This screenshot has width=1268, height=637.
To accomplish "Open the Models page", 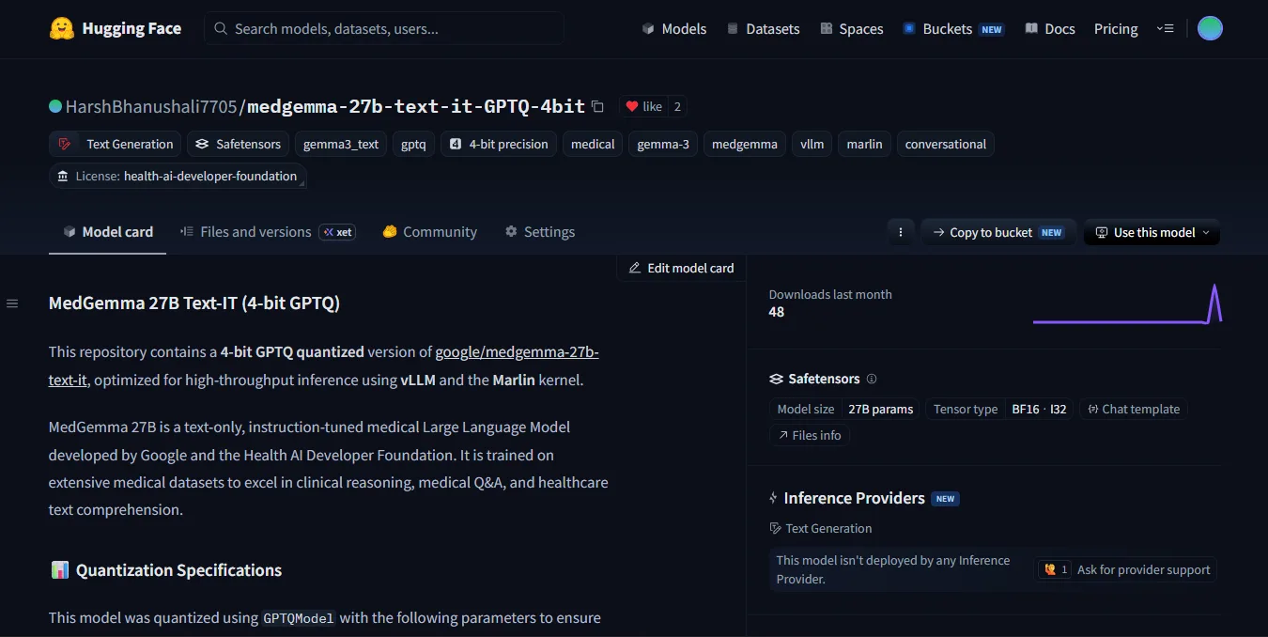I will tap(673, 29).
